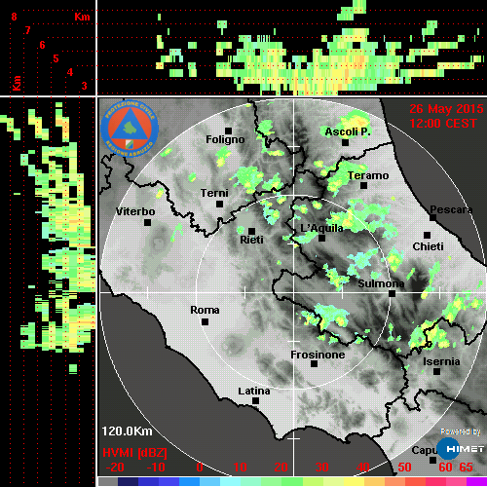The height and width of the screenshot is (487, 487).
Task: Click the '65' dBZ scale value
Action: (466, 468)
